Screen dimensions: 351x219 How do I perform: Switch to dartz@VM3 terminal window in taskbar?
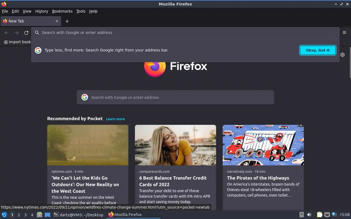point(79,215)
